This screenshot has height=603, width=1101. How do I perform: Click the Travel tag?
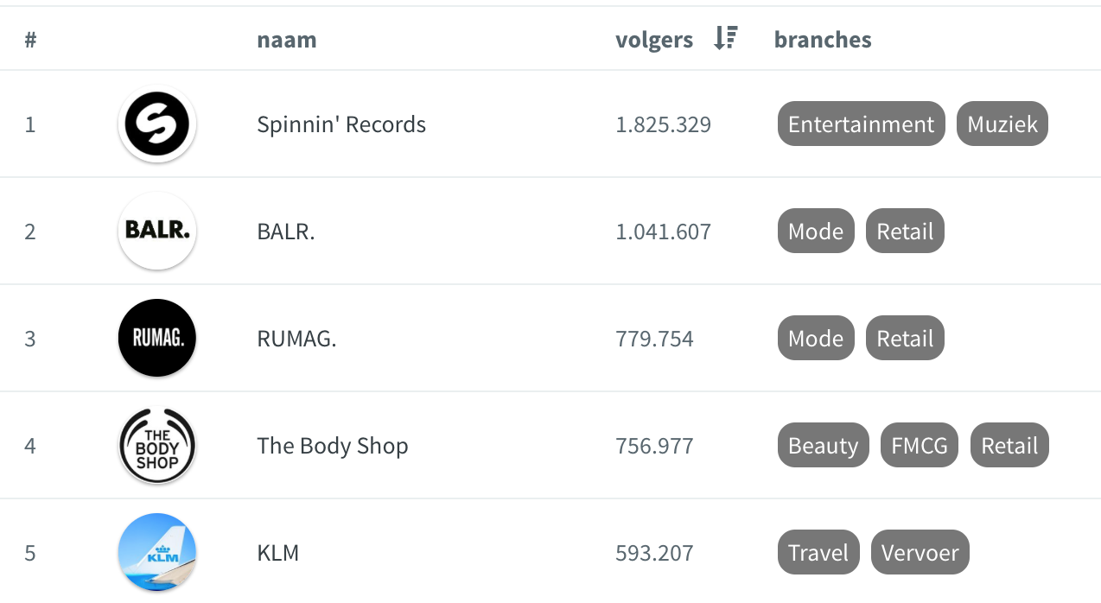pyautogui.click(x=818, y=553)
